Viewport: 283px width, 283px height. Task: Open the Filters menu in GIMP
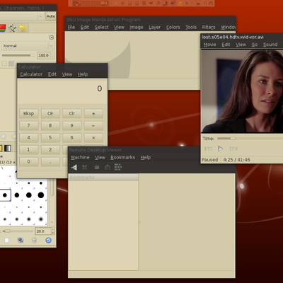pyautogui.click(x=209, y=28)
